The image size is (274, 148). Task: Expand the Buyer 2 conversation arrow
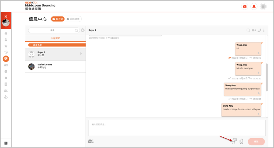pos(81,54)
